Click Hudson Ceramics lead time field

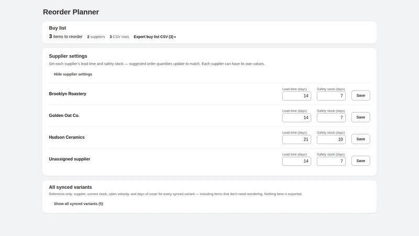(296, 140)
